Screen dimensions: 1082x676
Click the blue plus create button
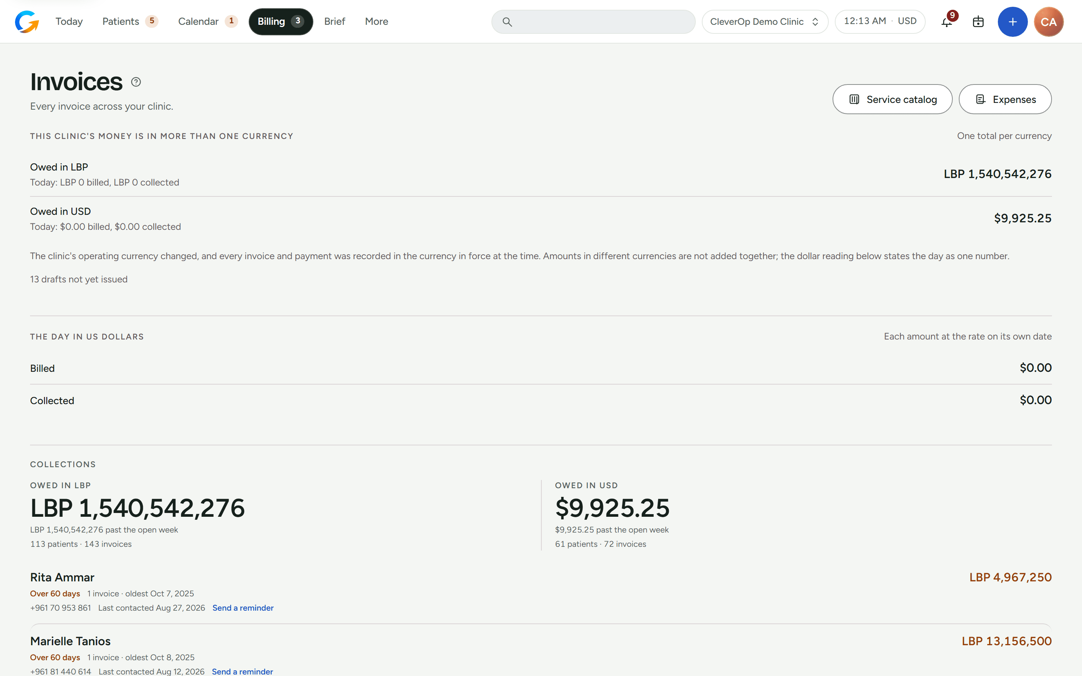(x=1012, y=21)
